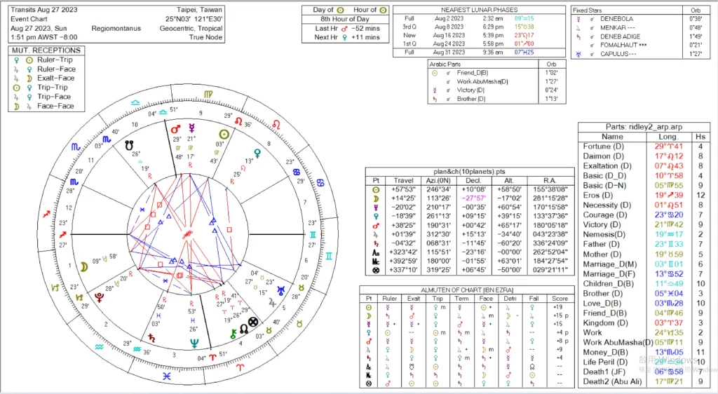The width and height of the screenshot is (718, 394).
Task: Select the North Node glyph in the wheel
Action: [x=243, y=328]
